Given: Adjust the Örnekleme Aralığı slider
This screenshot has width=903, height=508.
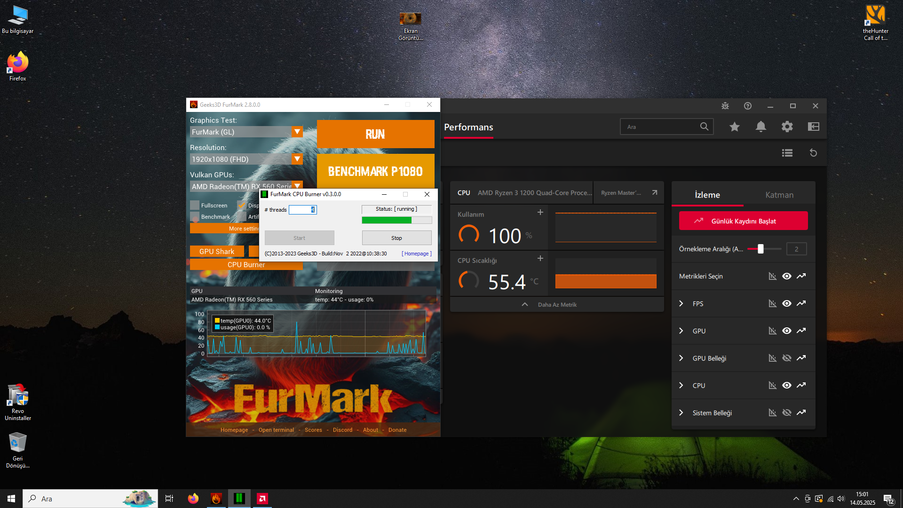Looking at the screenshot, I should 760,249.
